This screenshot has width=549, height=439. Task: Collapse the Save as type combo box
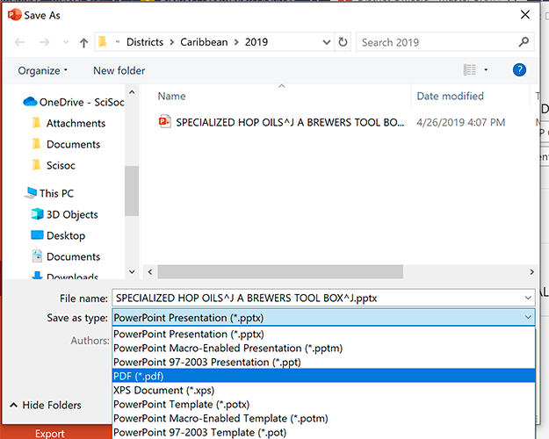(x=528, y=318)
